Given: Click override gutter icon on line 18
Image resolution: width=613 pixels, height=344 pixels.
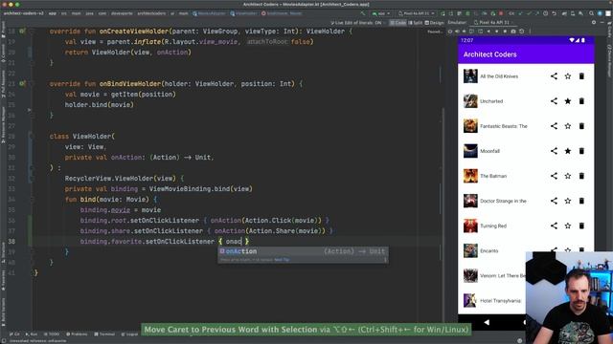Looking at the screenshot, I should pyautogui.click(x=22, y=31).
